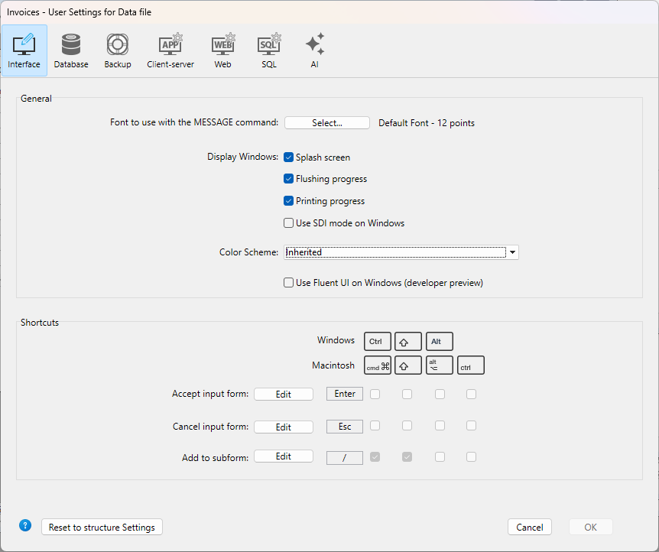Enable Use Fluent UI on Windows
The width and height of the screenshot is (659, 552).
tap(289, 283)
